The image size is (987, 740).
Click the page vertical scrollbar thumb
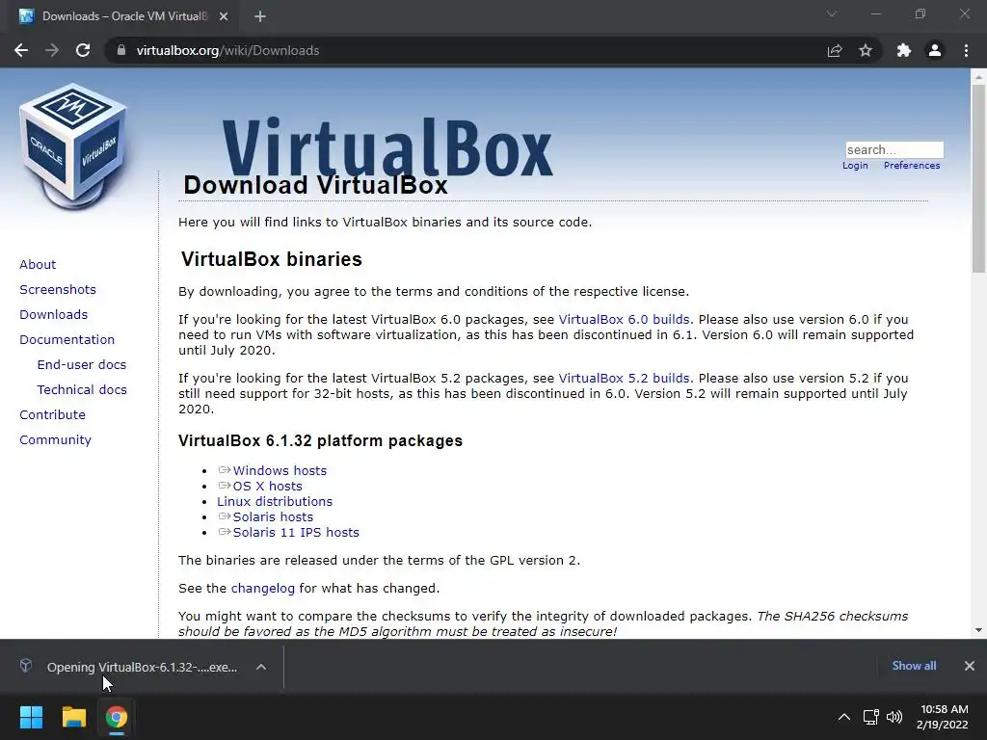point(978,178)
